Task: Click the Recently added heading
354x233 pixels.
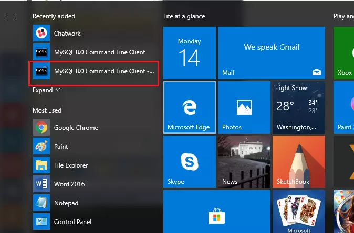Action: point(54,16)
